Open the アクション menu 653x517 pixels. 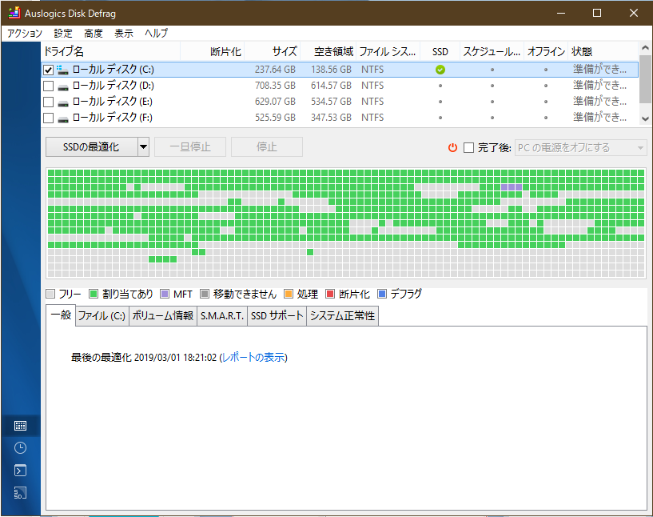click(x=25, y=34)
